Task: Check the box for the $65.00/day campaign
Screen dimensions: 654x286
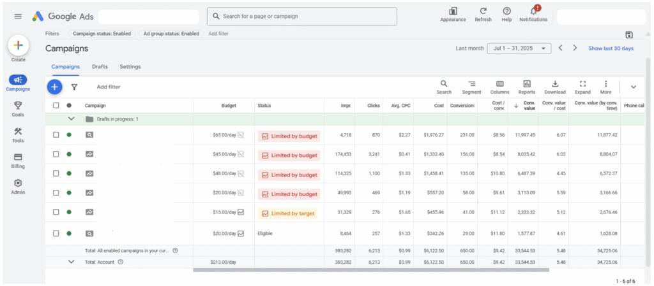Action: [56, 135]
